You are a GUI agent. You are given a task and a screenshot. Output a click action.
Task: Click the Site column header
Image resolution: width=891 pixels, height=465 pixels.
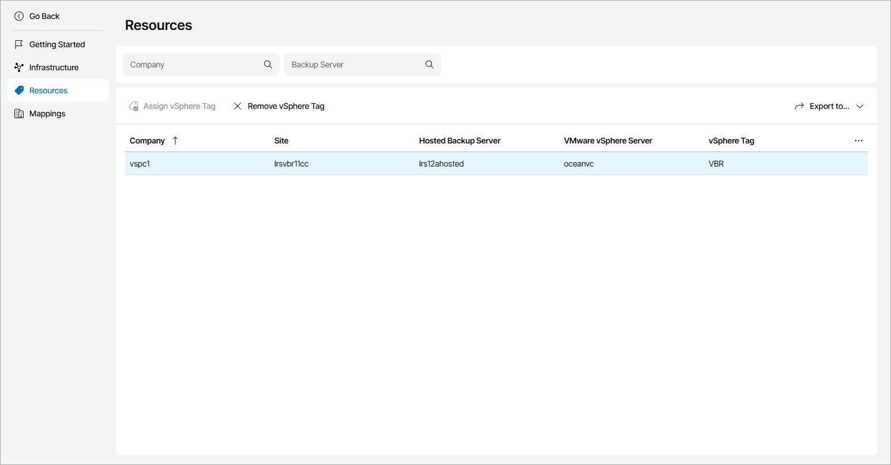[x=281, y=141]
